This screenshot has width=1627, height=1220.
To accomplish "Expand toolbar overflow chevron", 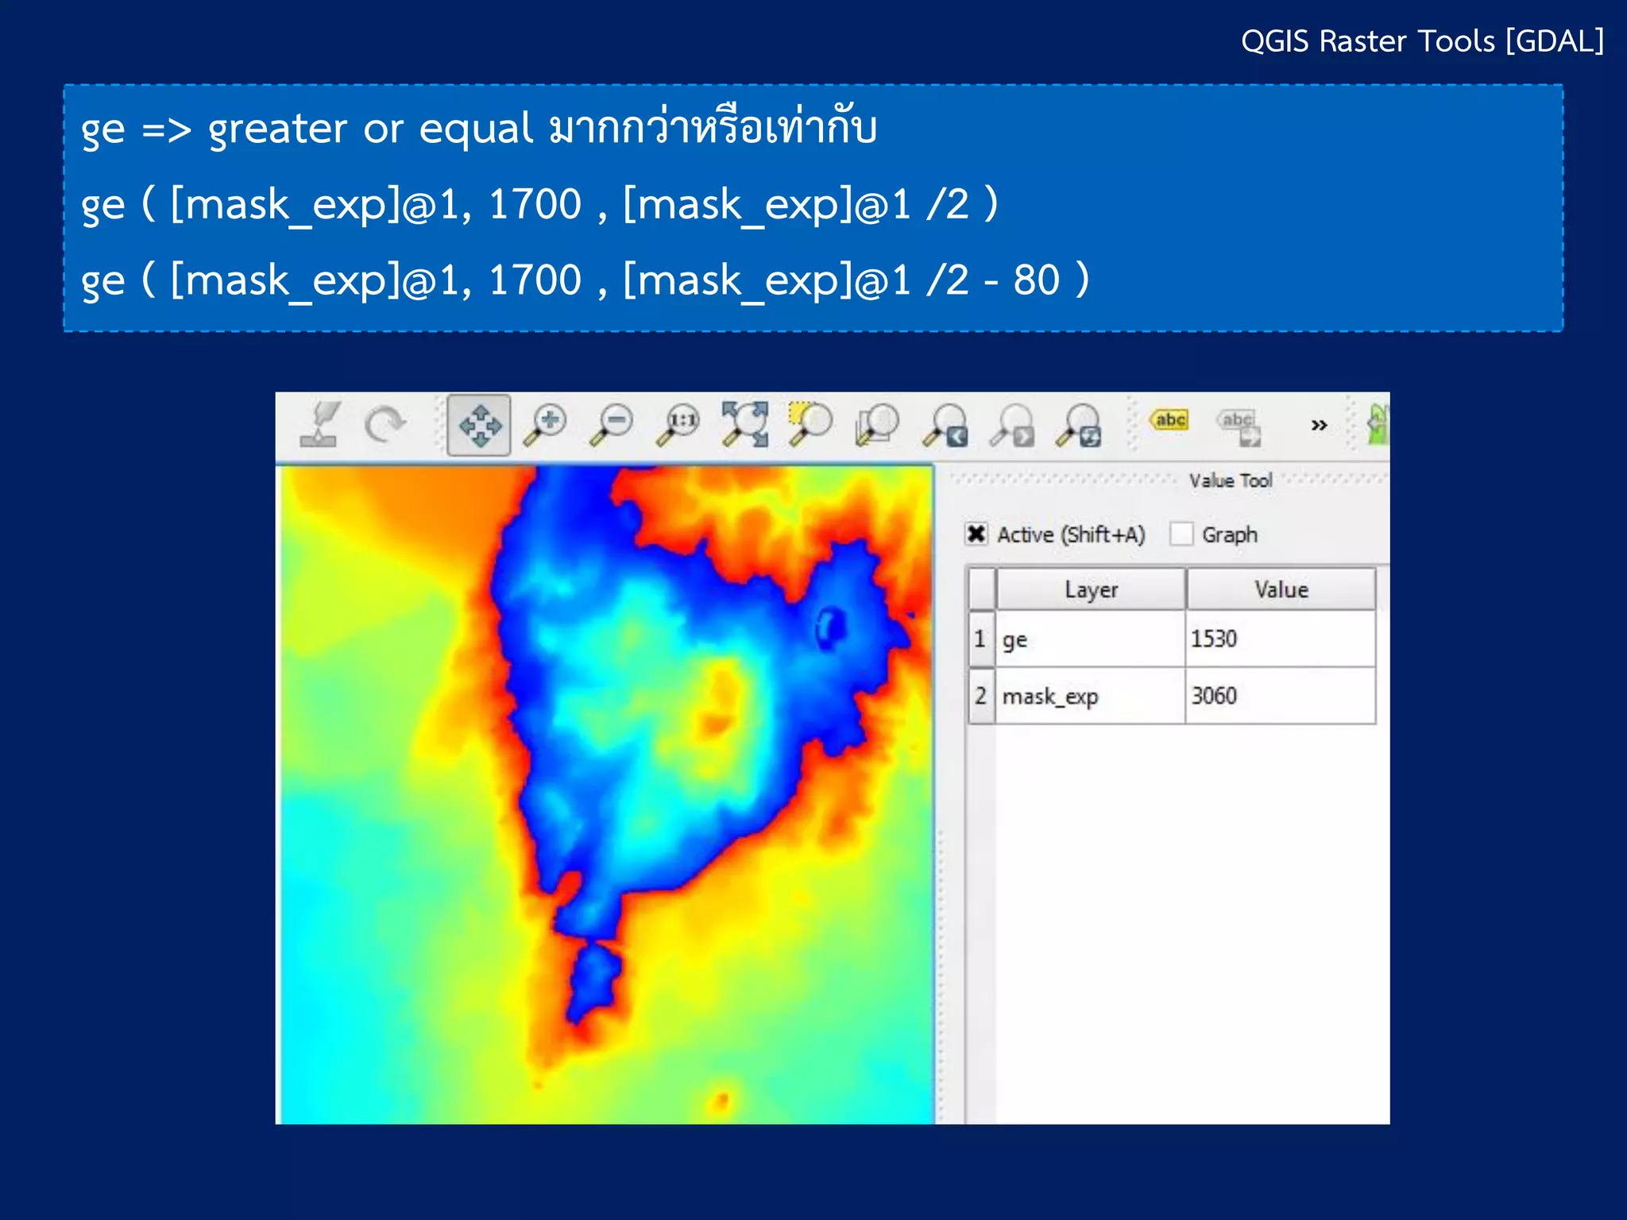I will pos(1319,425).
